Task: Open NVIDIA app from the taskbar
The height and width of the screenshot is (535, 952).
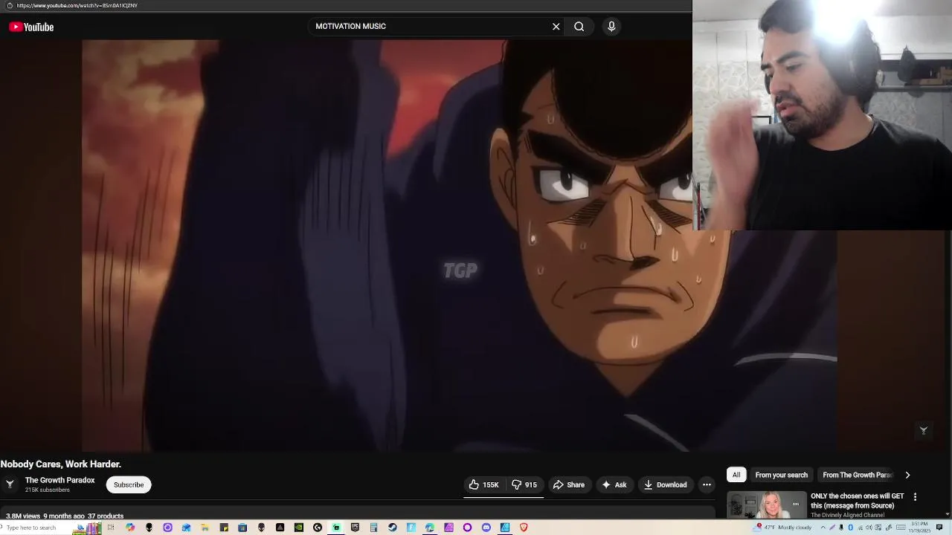Action: pos(299,528)
